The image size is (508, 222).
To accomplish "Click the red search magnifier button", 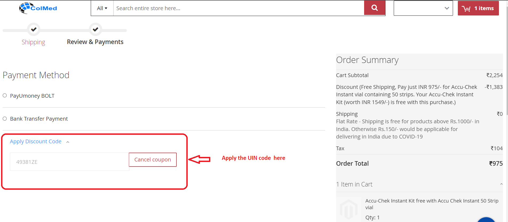I will pyautogui.click(x=374, y=8).
